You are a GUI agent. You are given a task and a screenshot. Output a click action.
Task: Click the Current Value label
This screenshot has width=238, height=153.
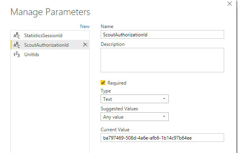(115, 130)
